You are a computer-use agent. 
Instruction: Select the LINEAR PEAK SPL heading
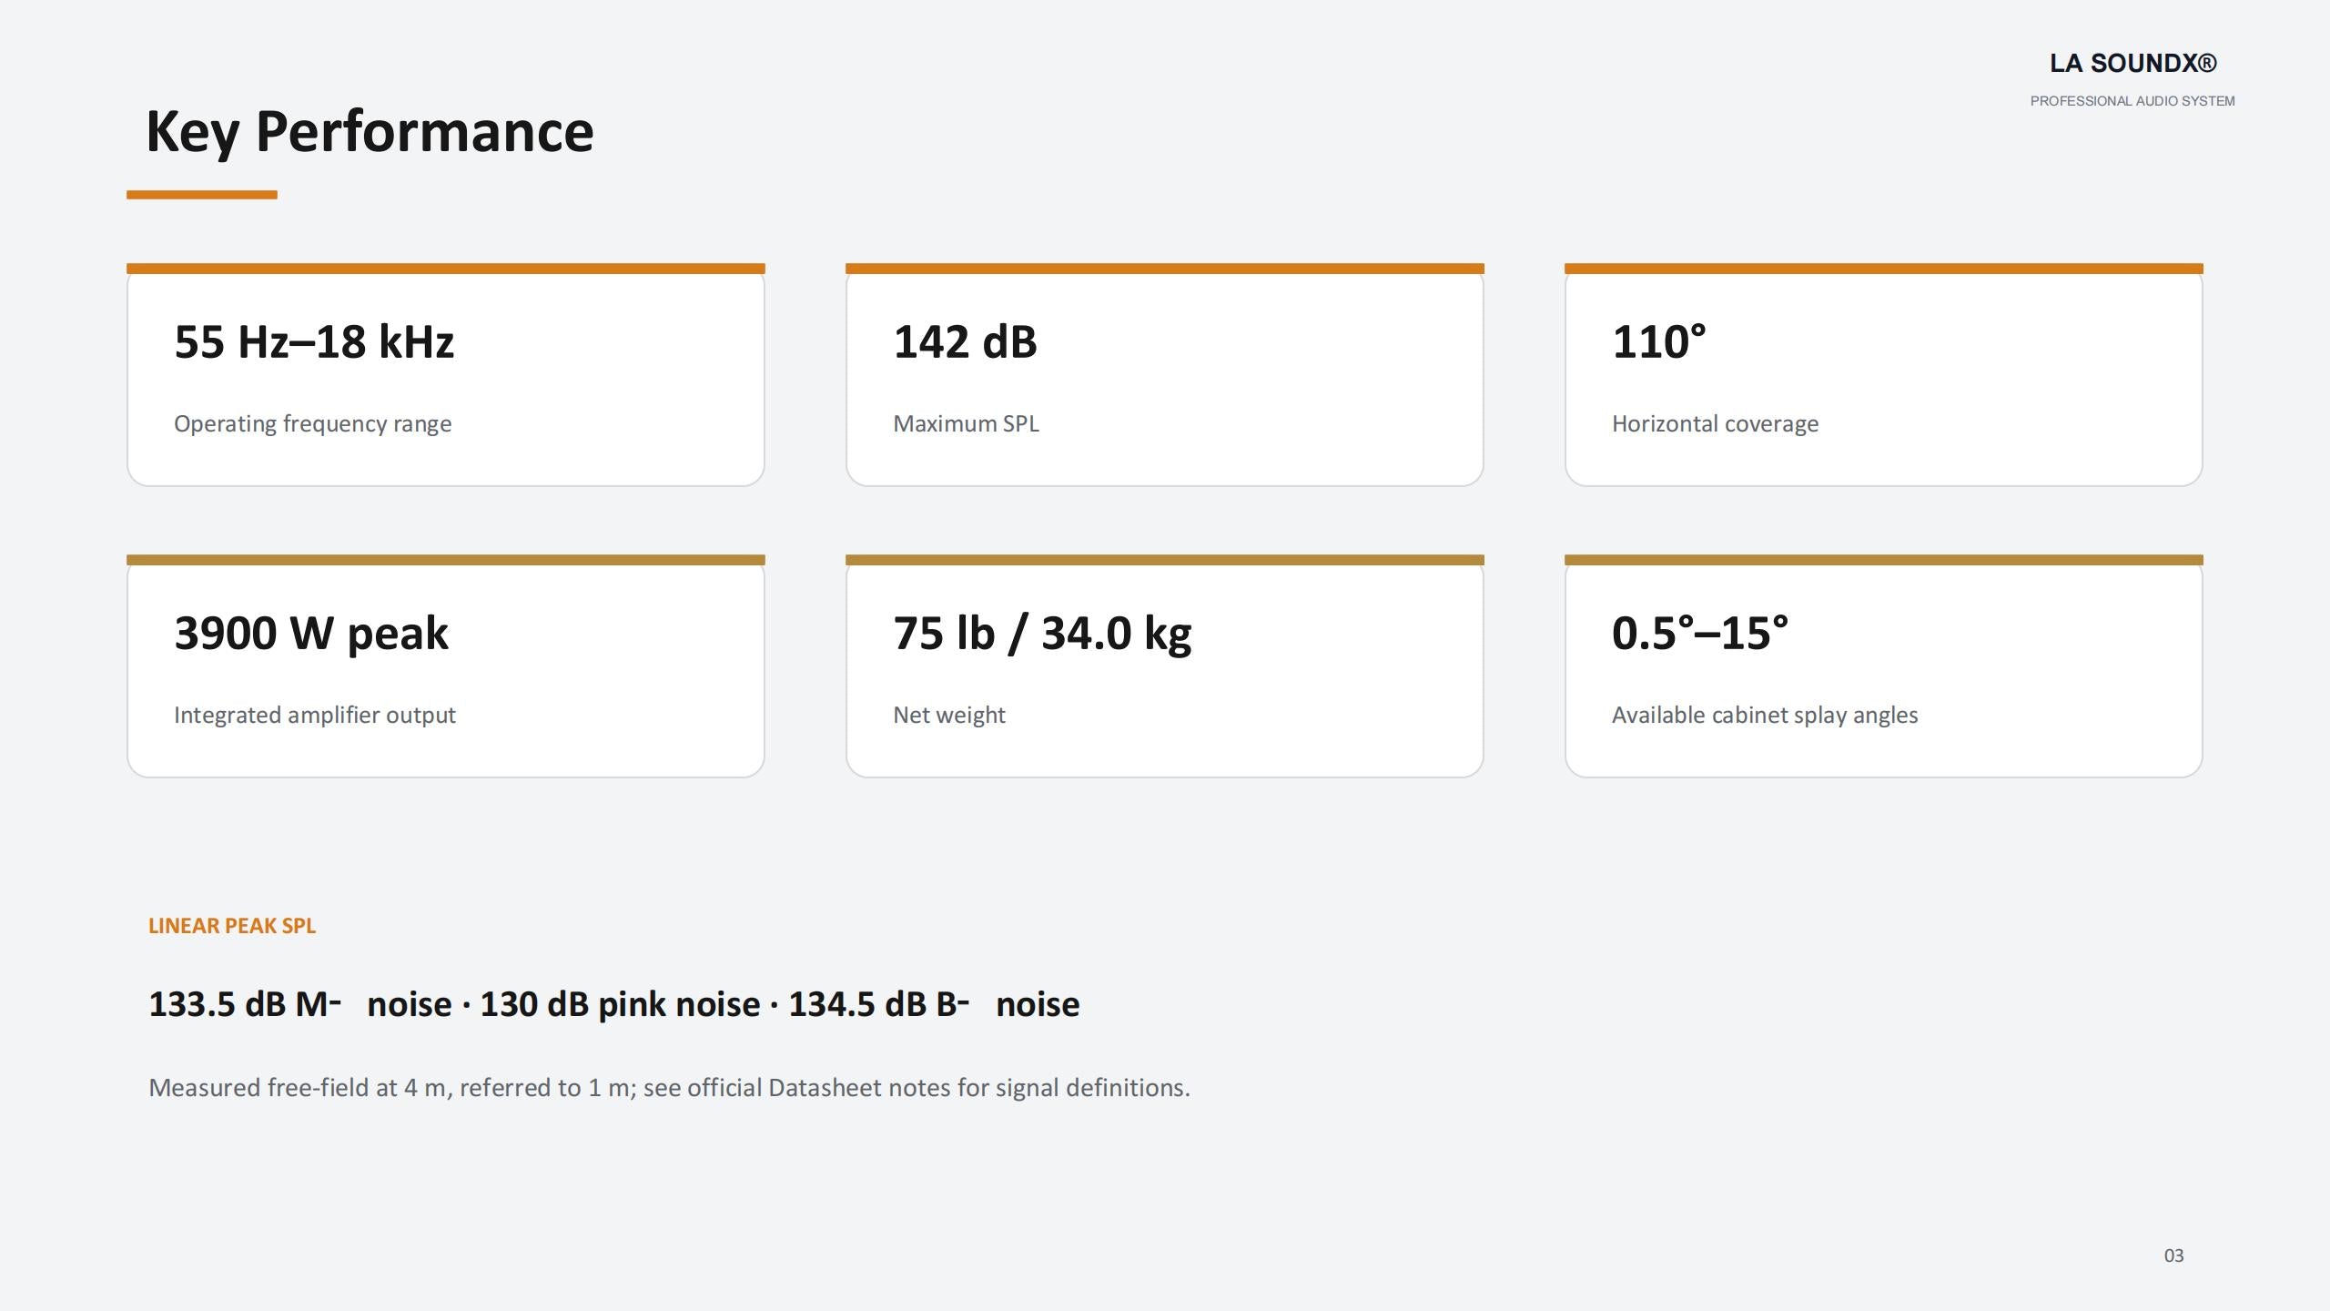(x=232, y=926)
